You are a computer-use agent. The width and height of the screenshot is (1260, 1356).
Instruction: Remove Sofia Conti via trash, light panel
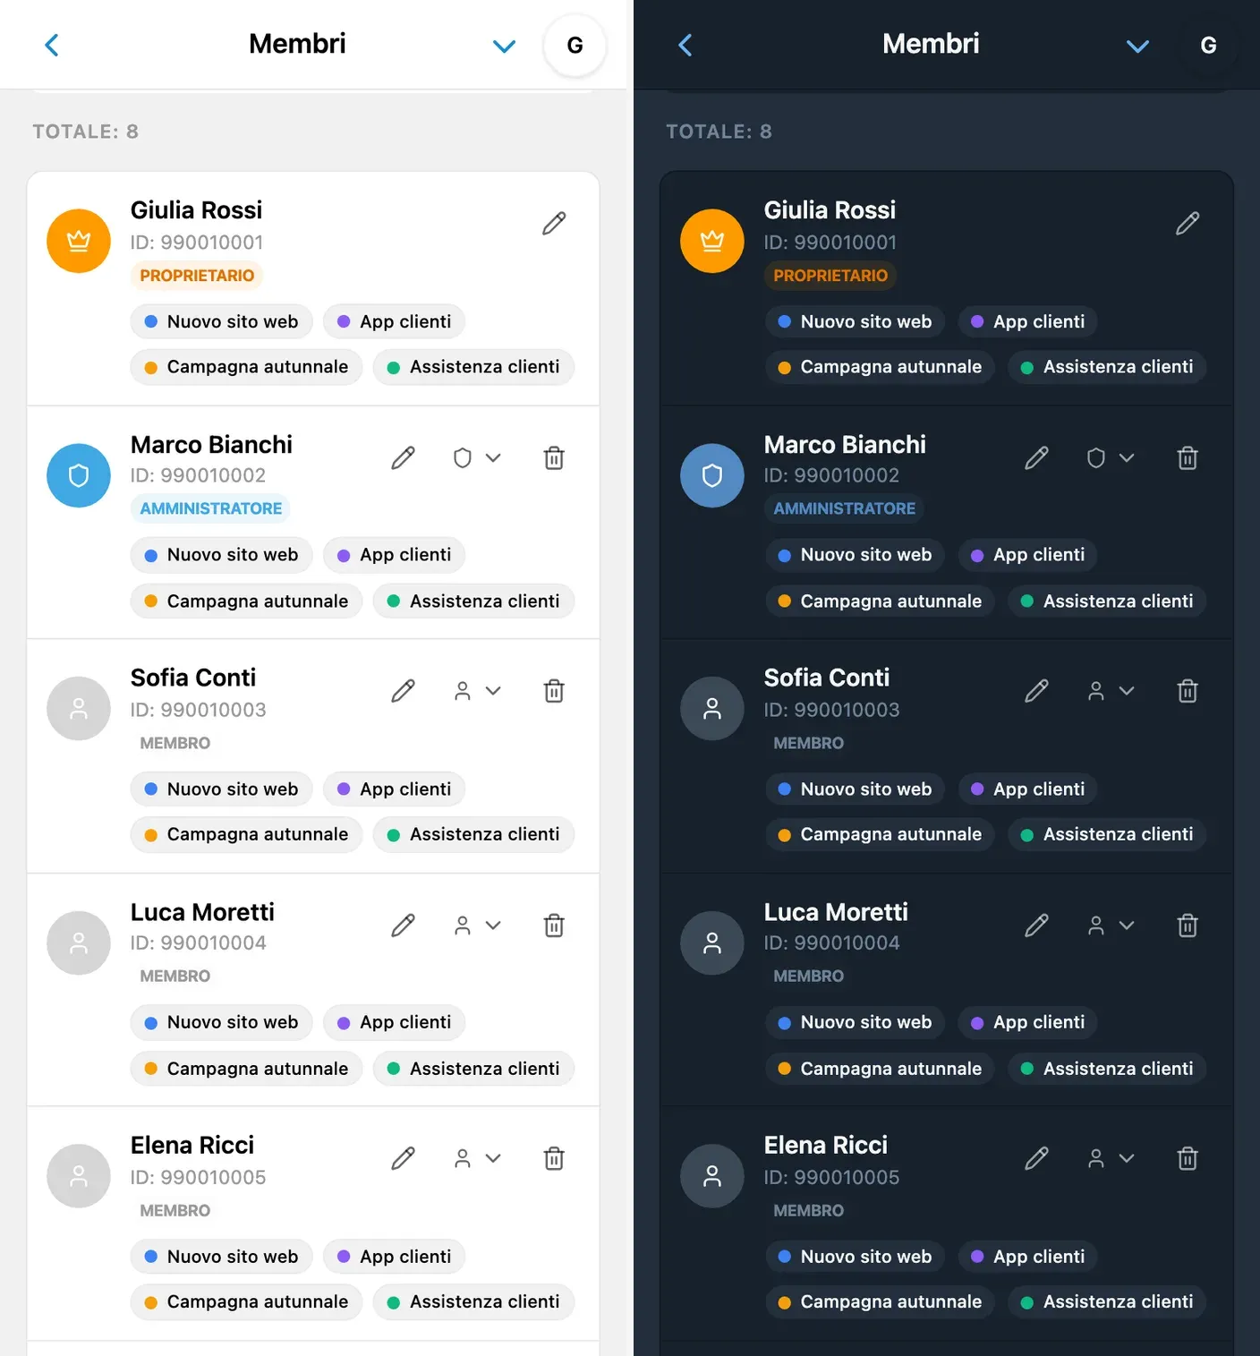[x=554, y=691]
